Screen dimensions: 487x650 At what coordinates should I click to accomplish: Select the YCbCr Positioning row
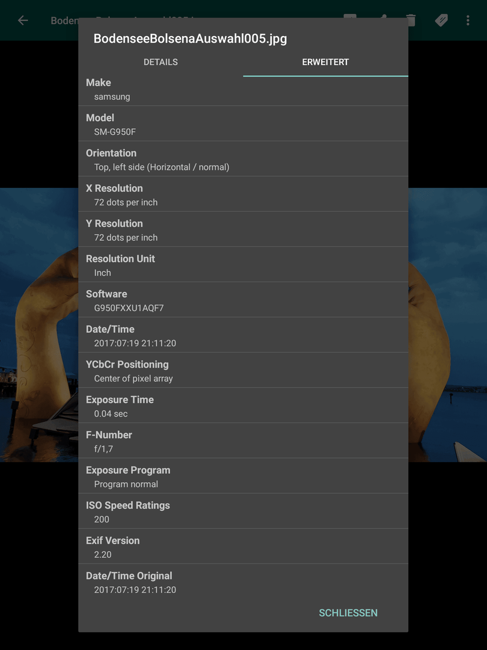(x=243, y=371)
